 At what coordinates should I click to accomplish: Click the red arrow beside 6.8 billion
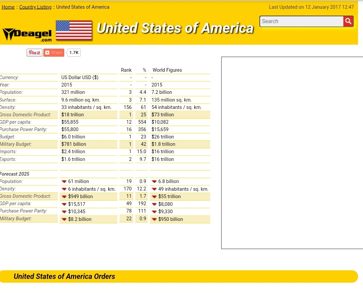(154, 181)
